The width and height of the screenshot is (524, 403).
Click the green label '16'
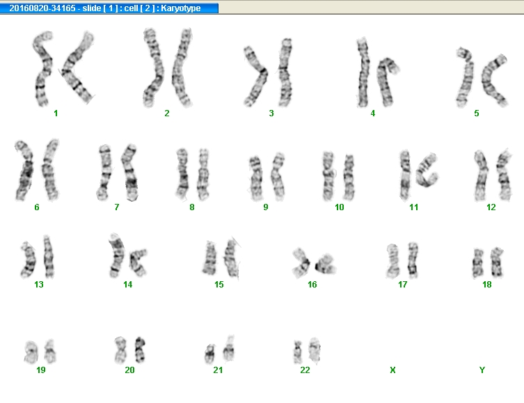[x=312, y=285]
